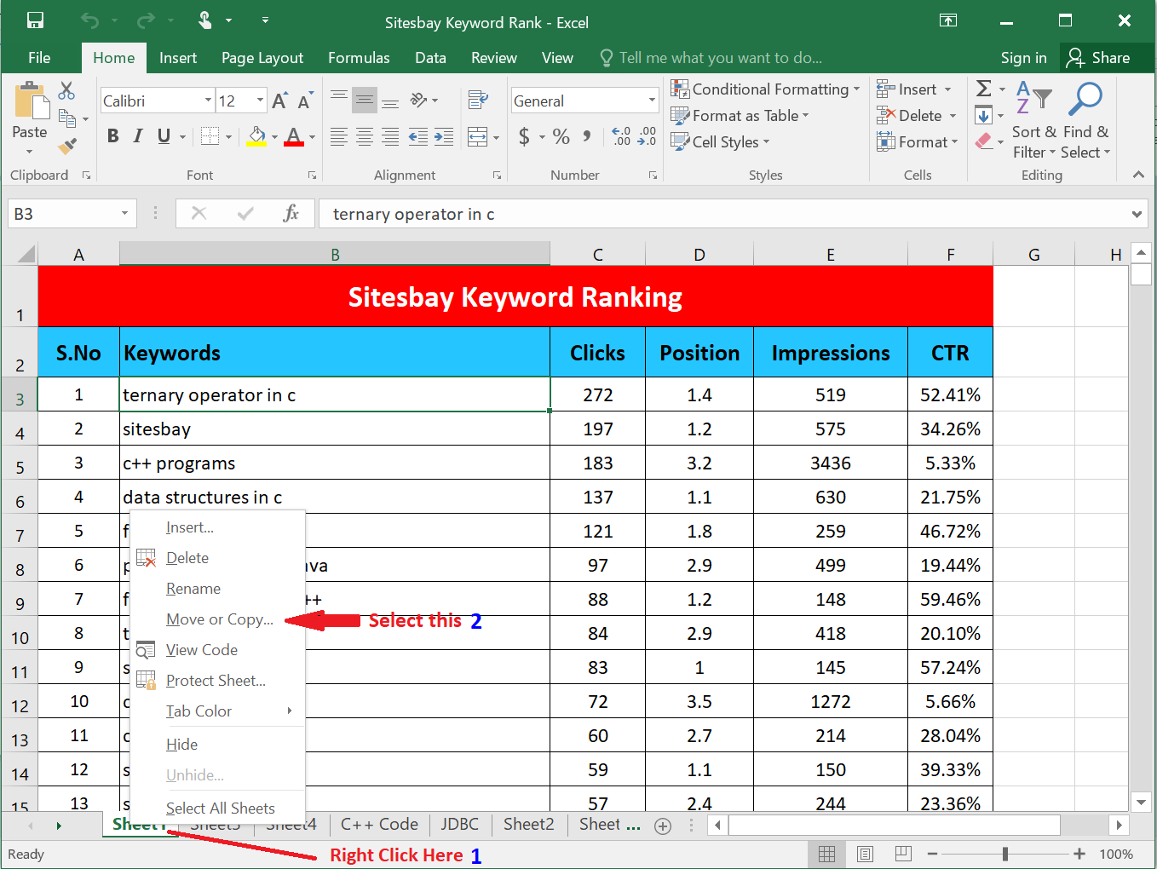
Task: Click Find & Select button
Action: click(1085, 121)
